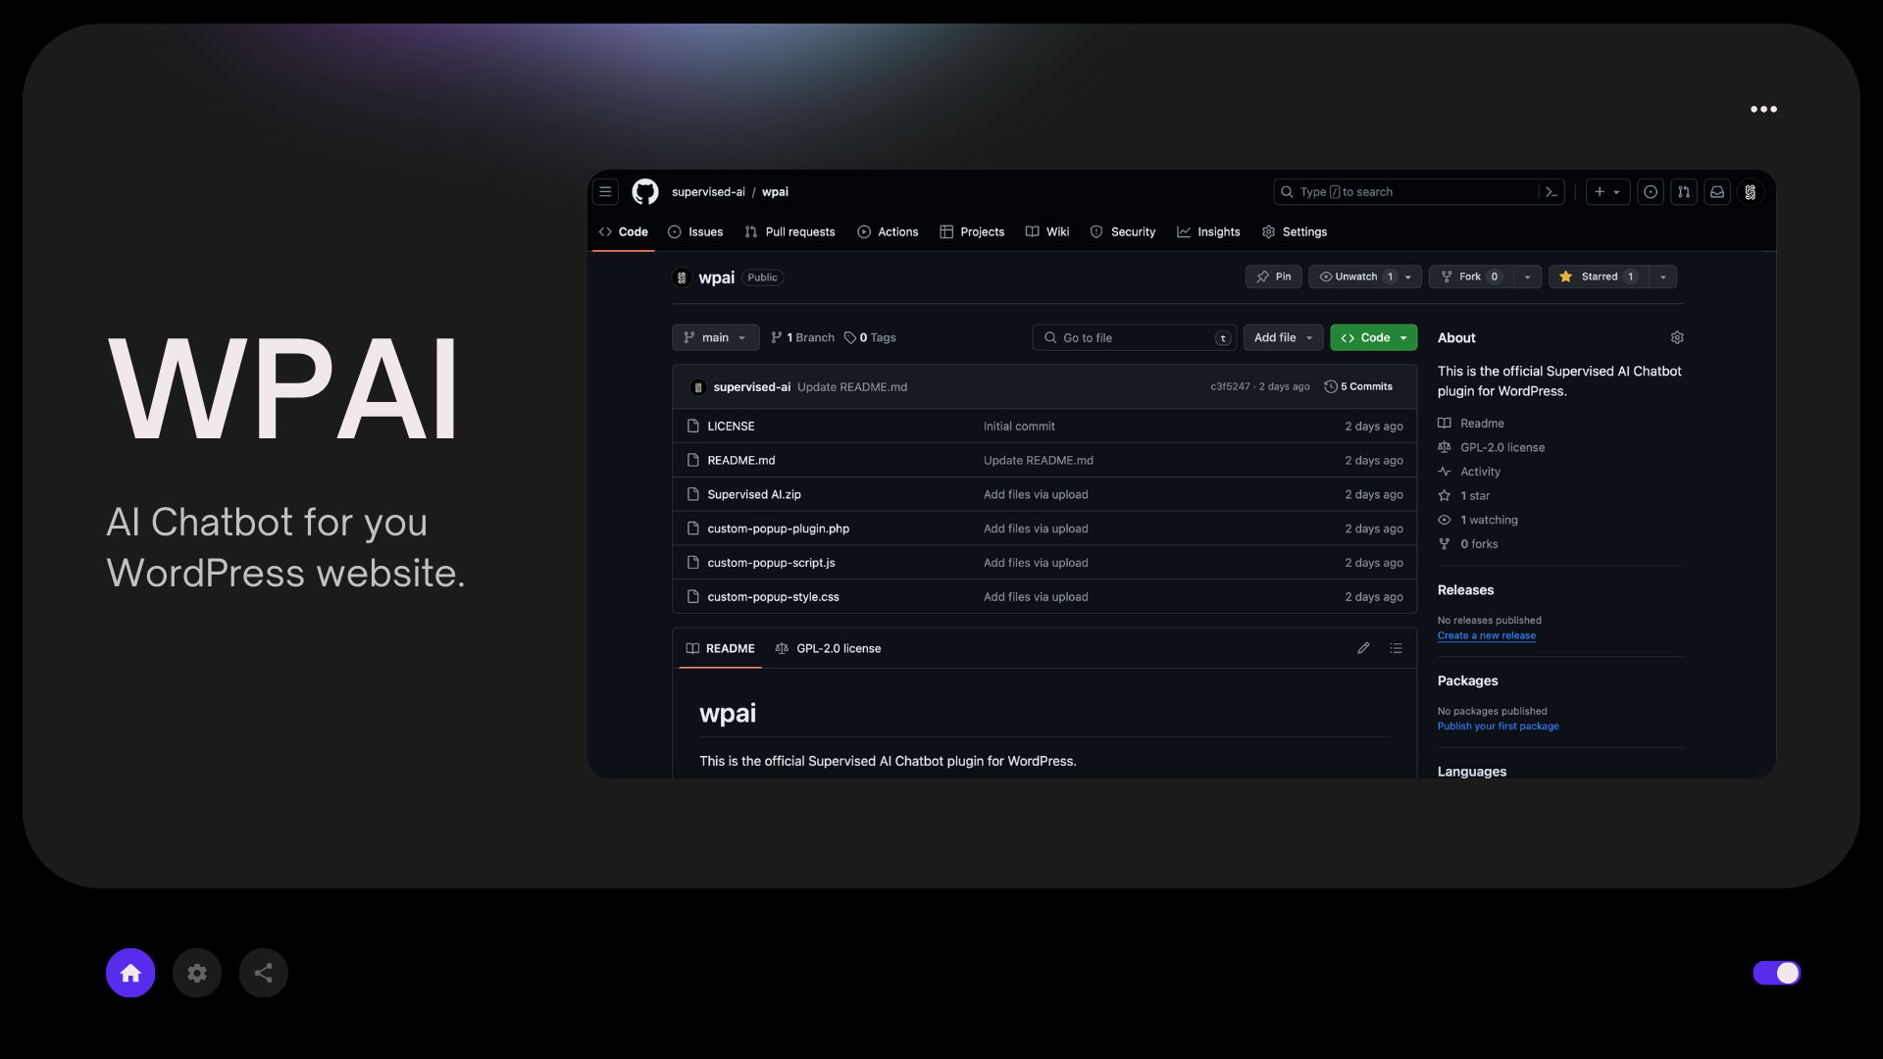Click the Create a new release link
This screenshot has width=1883, height=1059.
(x=1486, y=635)
